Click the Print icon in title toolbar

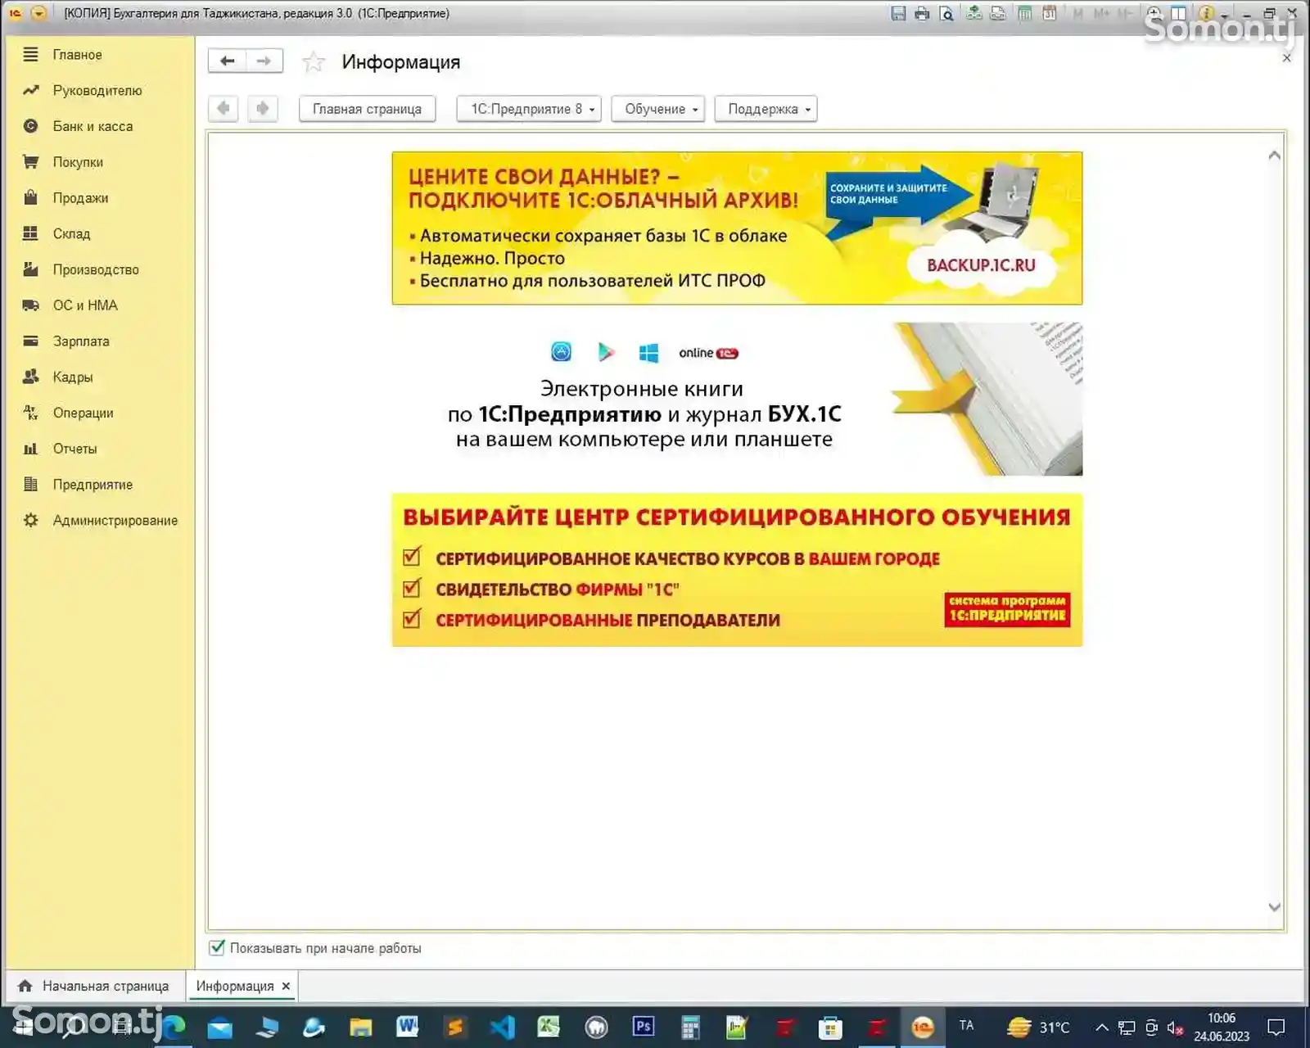click(922, 13)
